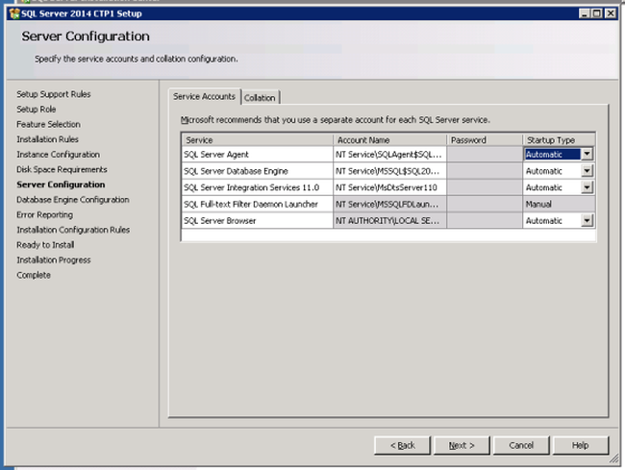Open Startup Type dropdown for SQL Server Browser
This screenshot has height=470, width=625.
[587, 220]
